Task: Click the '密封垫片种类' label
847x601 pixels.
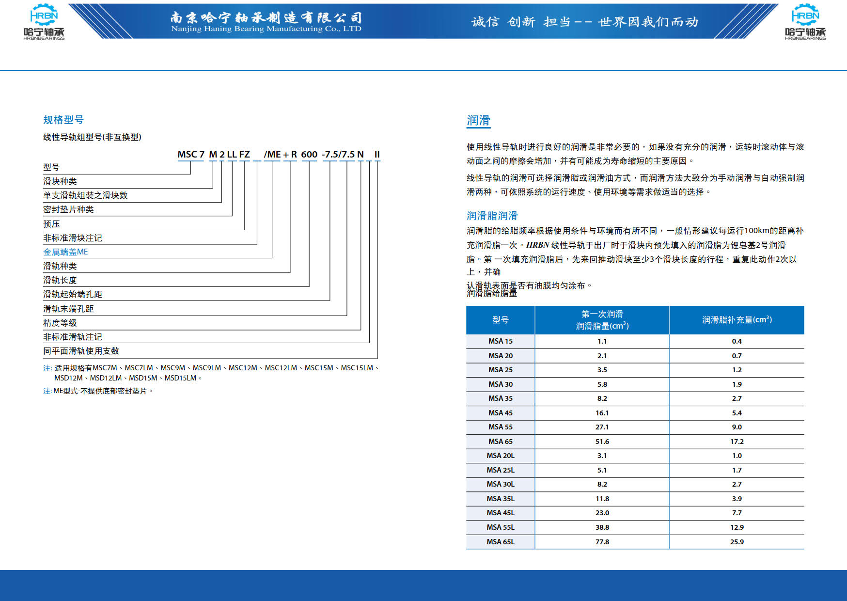Action: pos(68,209)
